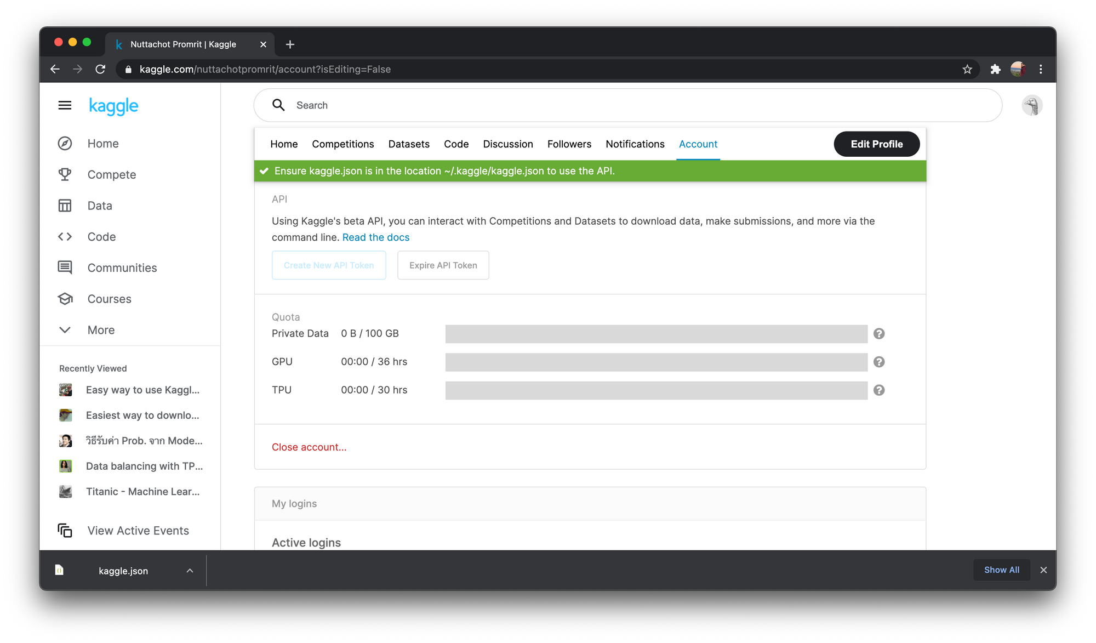
Task: Click the Code brackets icon in sidebar
Action: click(65, 237)
